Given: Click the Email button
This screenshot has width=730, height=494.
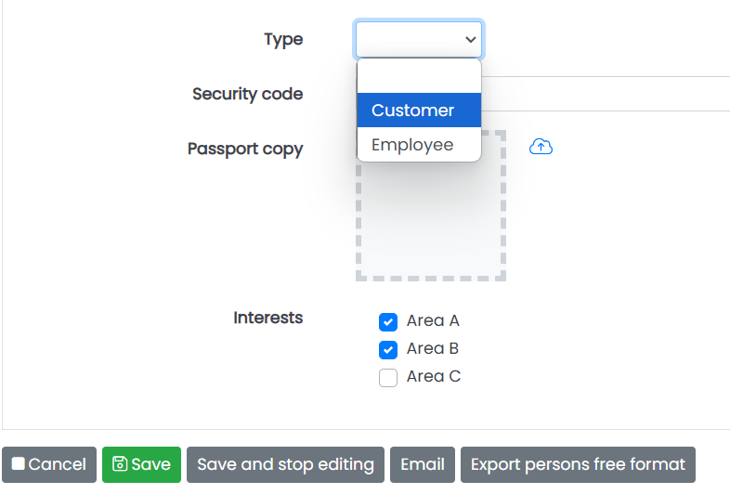Looking at the screenshot, I should point(423,464).
